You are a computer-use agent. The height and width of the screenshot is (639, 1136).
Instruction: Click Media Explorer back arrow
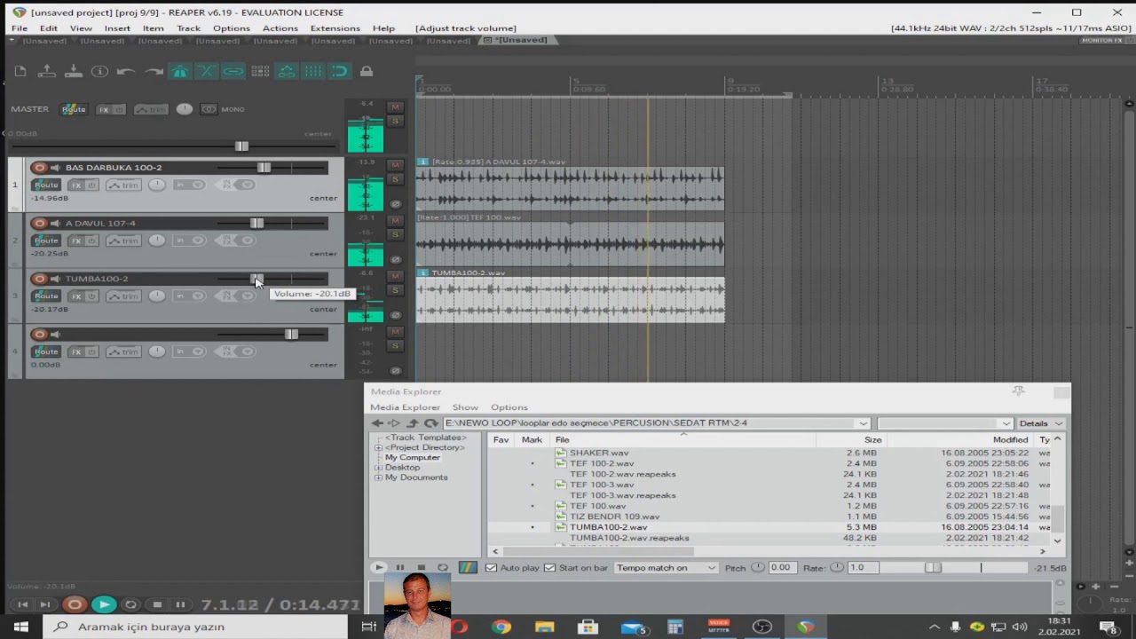click(x=377, y=423)
